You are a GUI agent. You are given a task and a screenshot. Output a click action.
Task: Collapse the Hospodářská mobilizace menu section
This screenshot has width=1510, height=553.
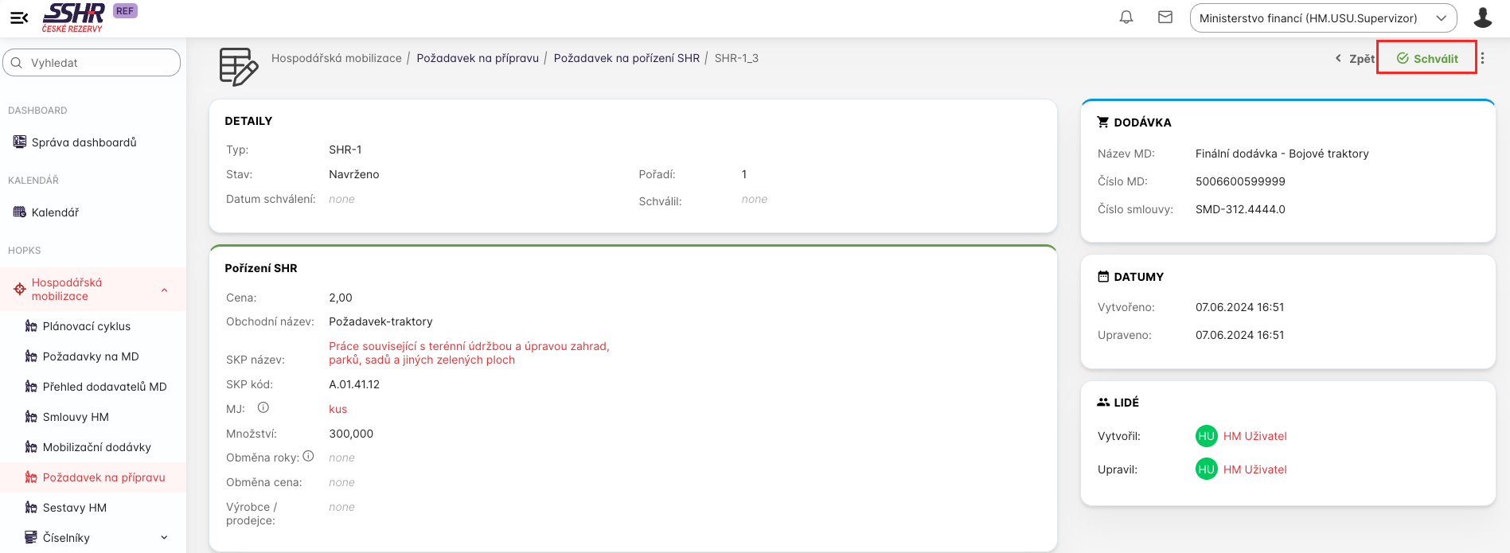(x=164, y=290)
